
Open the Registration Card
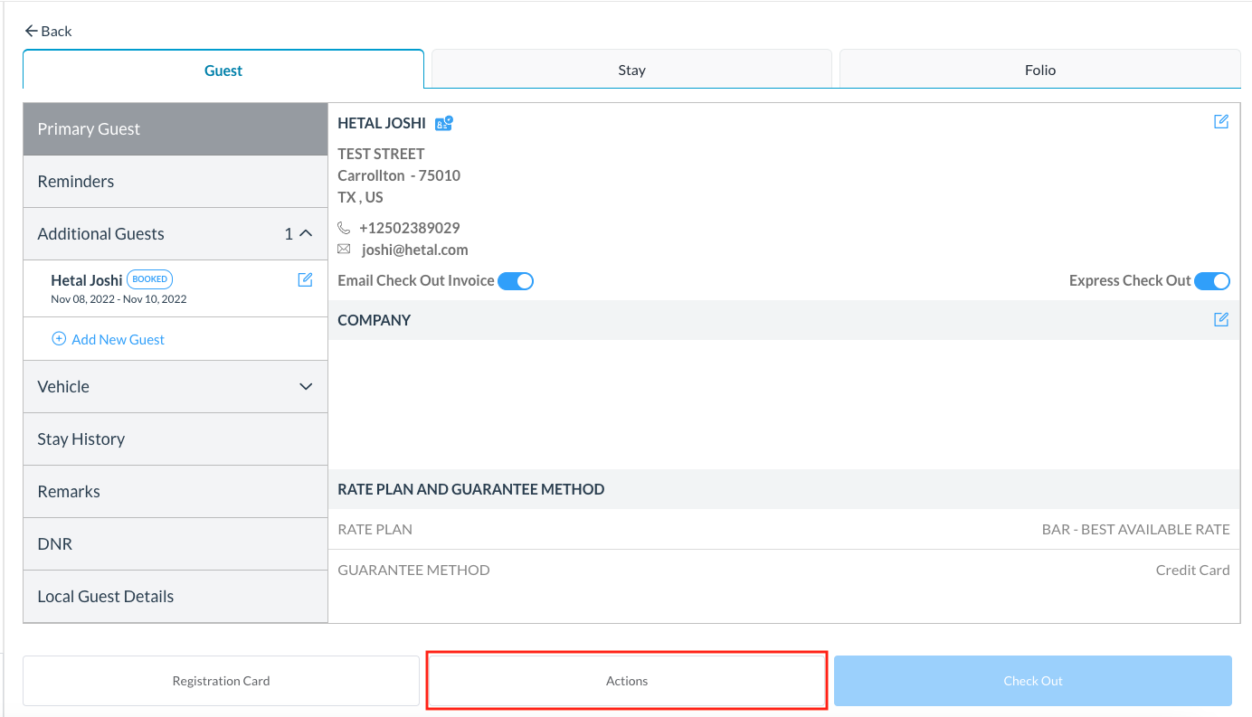tap(221, 681)
